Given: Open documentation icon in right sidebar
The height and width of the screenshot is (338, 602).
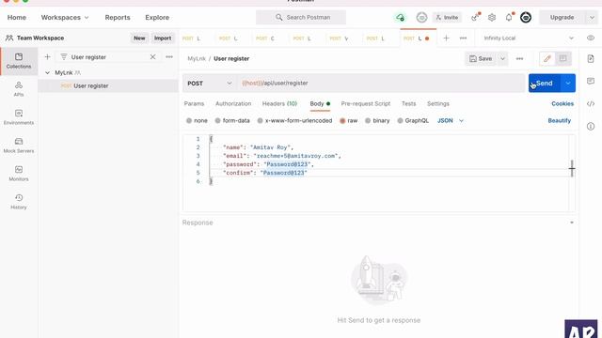Looking at the screenshot, I should tap(591, 58).
